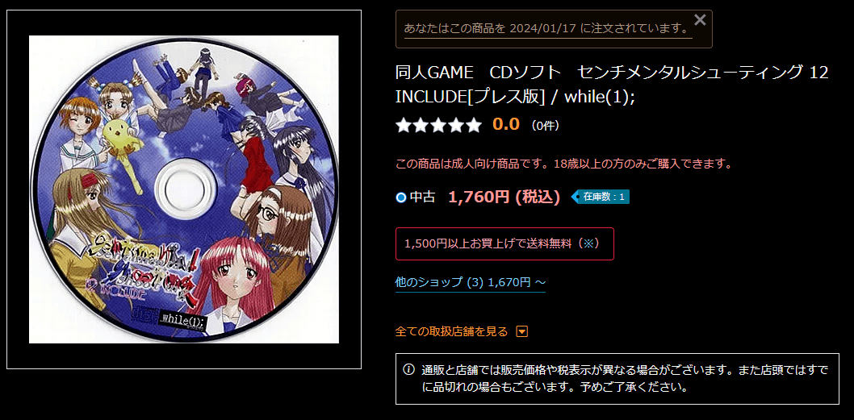
Task: Click the first rating star
Action: point(404,125)
